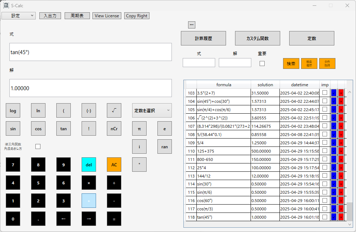
Task: Check imp box for row 114 sin(30°)
Action: coord(325,184)
